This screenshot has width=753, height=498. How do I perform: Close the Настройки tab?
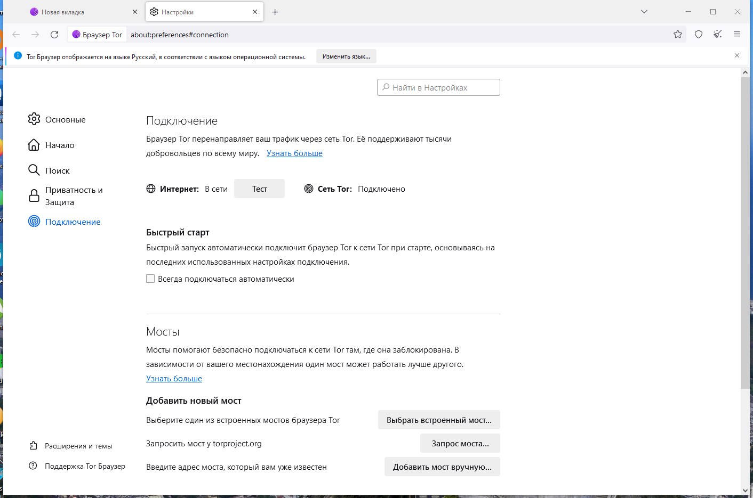(x=255, y=12)
